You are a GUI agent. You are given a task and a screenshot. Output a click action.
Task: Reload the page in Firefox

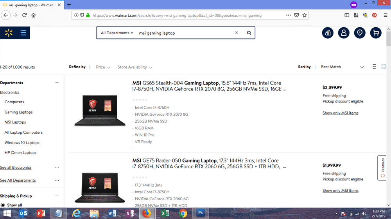[x=24, y=15]
